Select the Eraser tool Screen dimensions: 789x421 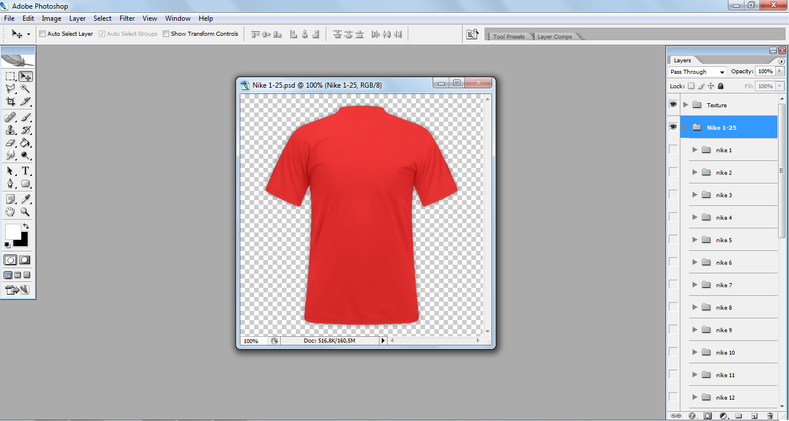[10, 142]
